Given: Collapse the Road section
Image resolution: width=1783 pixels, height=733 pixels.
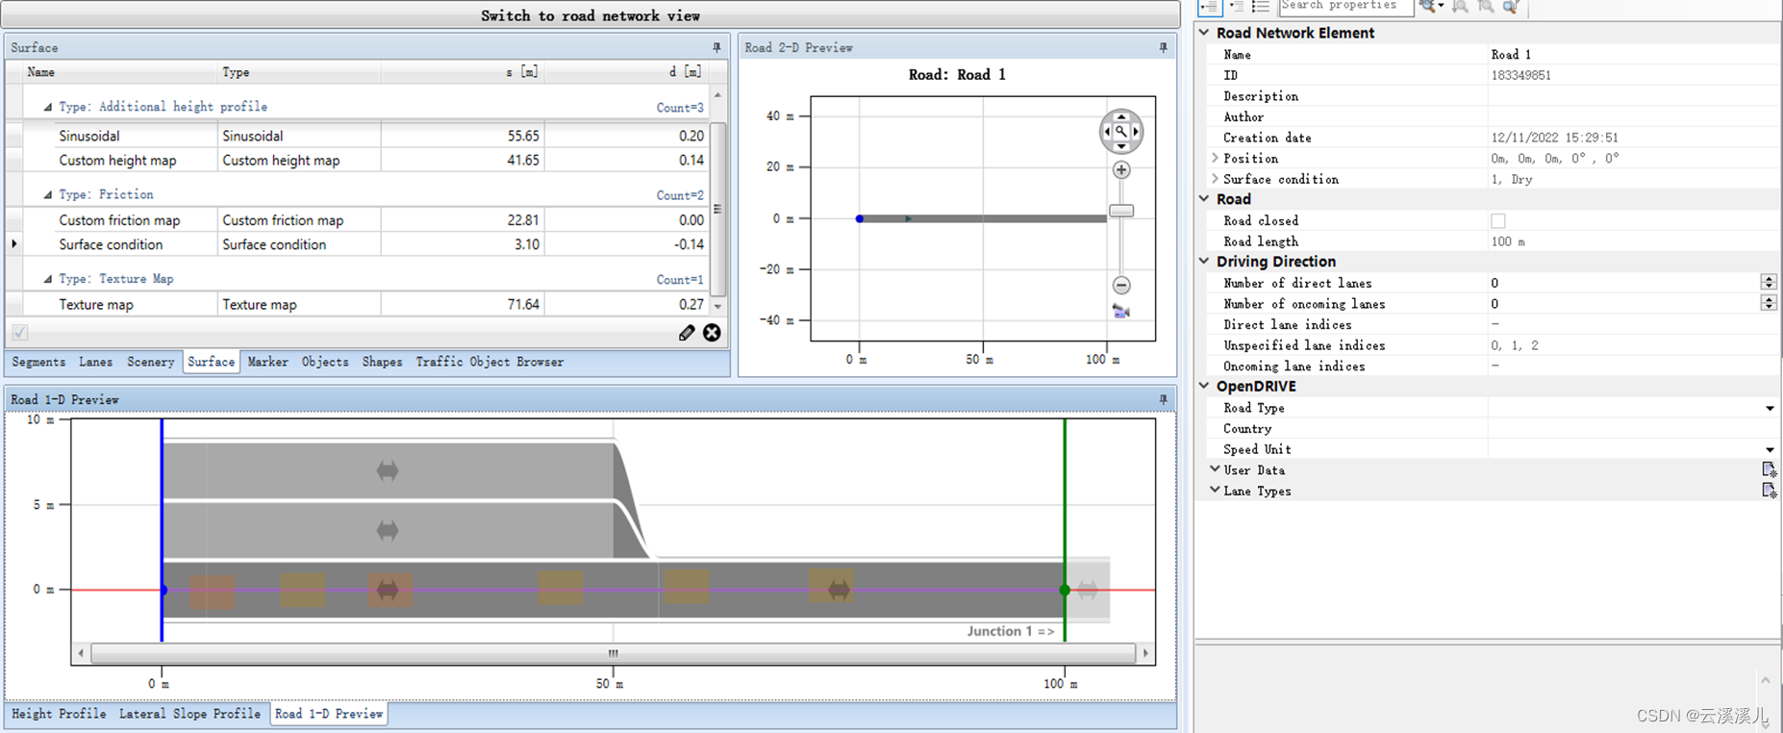Looking at the screenshot, I should (1204, 199).
